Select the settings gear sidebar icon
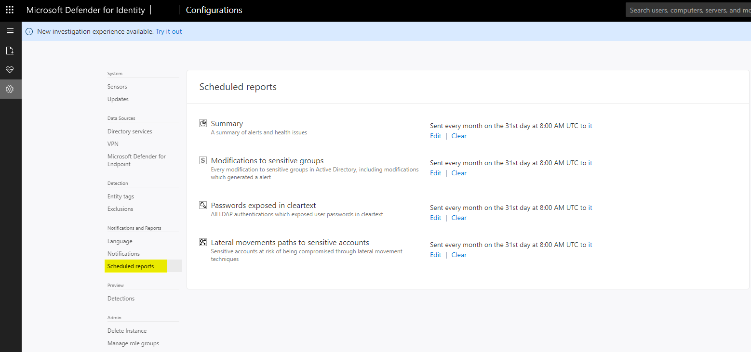Viewport: 751px width, 352px height. pos(10,89)
